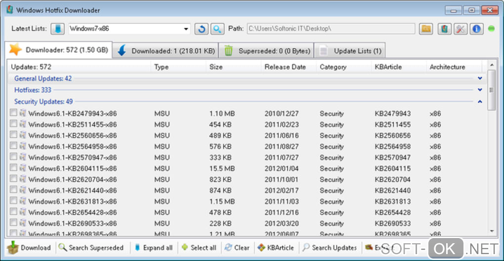Open the Windows7-x86 list dropdown

(186, 29)
